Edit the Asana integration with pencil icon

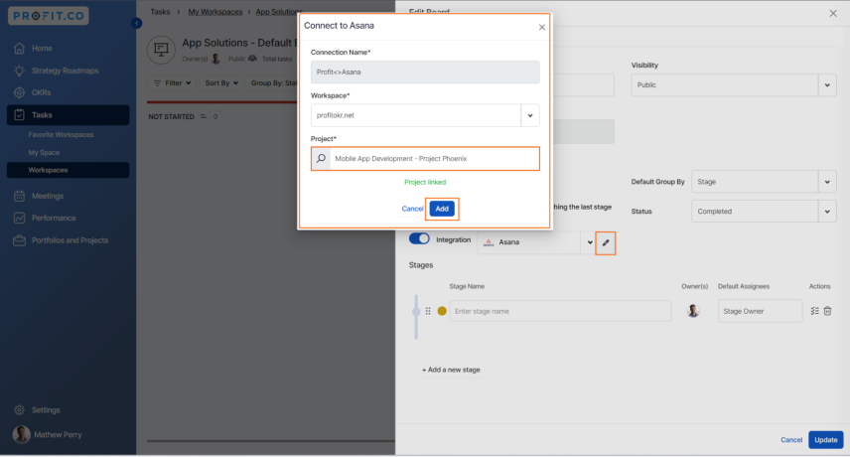click(x=606, y=242)
